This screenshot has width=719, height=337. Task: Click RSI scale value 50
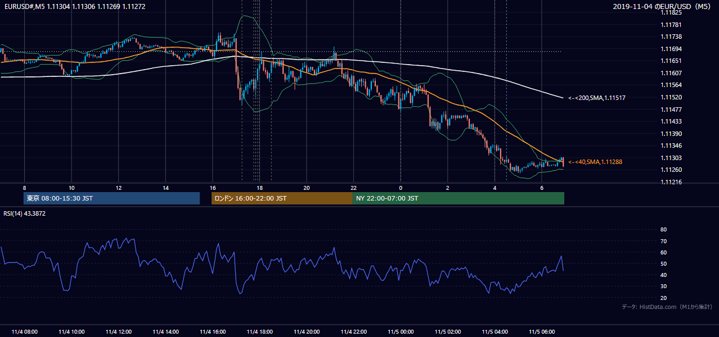(x=664, y=263)
